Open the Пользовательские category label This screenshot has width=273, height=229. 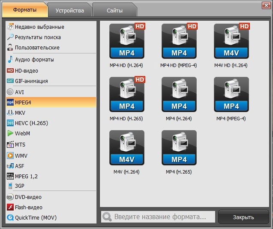[37, 47]
